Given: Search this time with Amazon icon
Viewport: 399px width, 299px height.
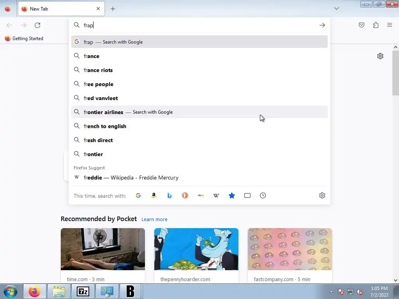Looking at the screenshot, I should pyautogui.click(x=154, y=195).
